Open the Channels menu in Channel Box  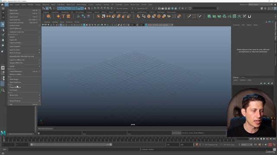point(236,25)
